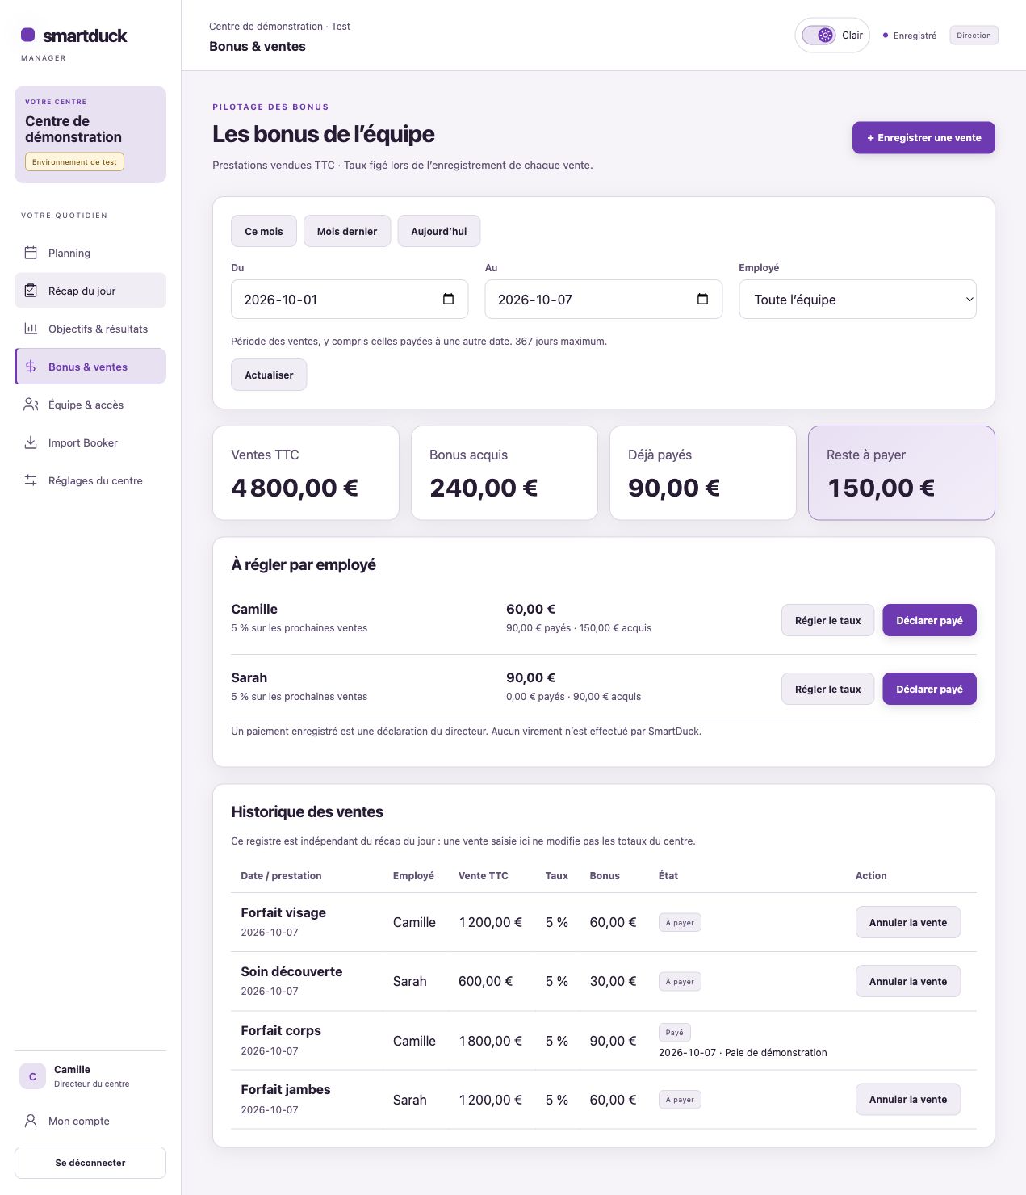
Task: Open Équipe & accès page
Action: 90,405
